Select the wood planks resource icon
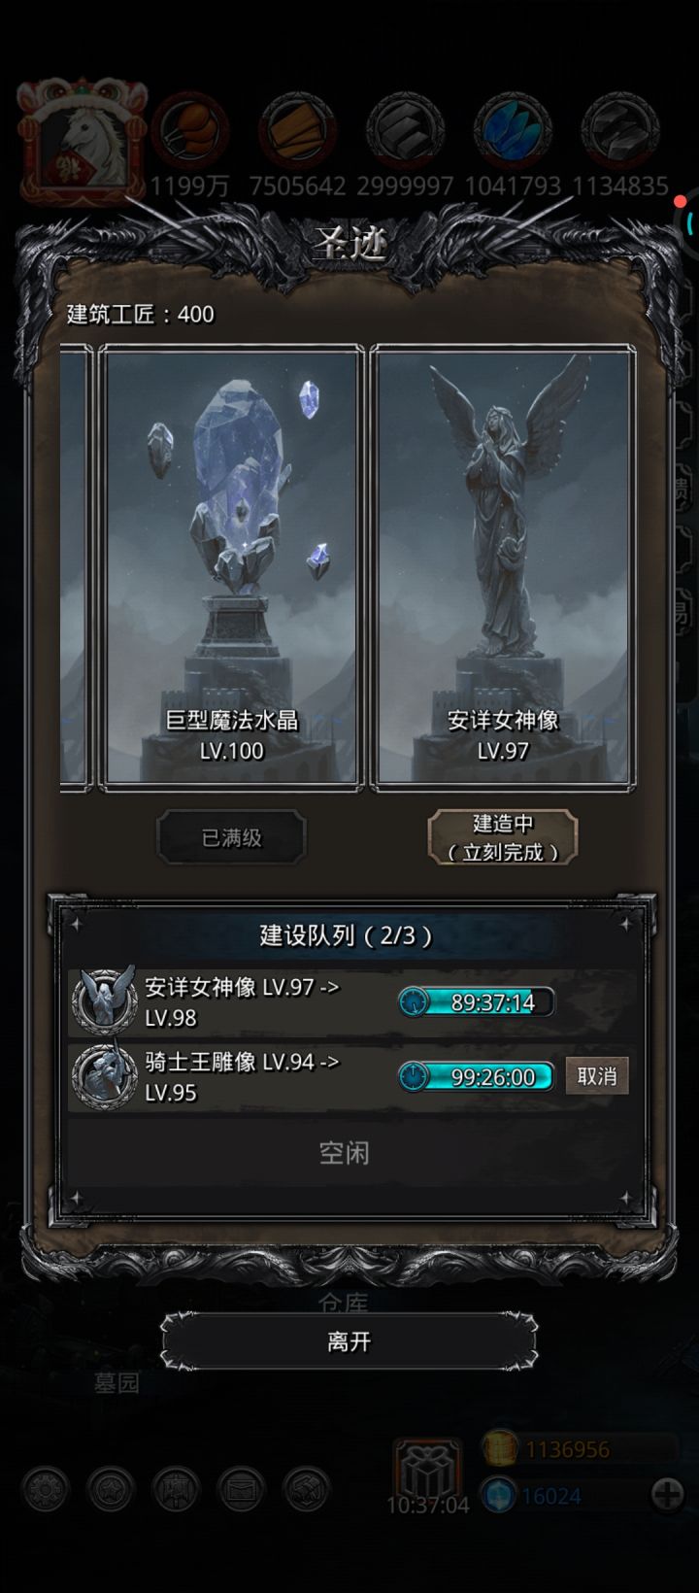Screen dimensions: 699x1593 pyautogui.click(x=296, y=130)
